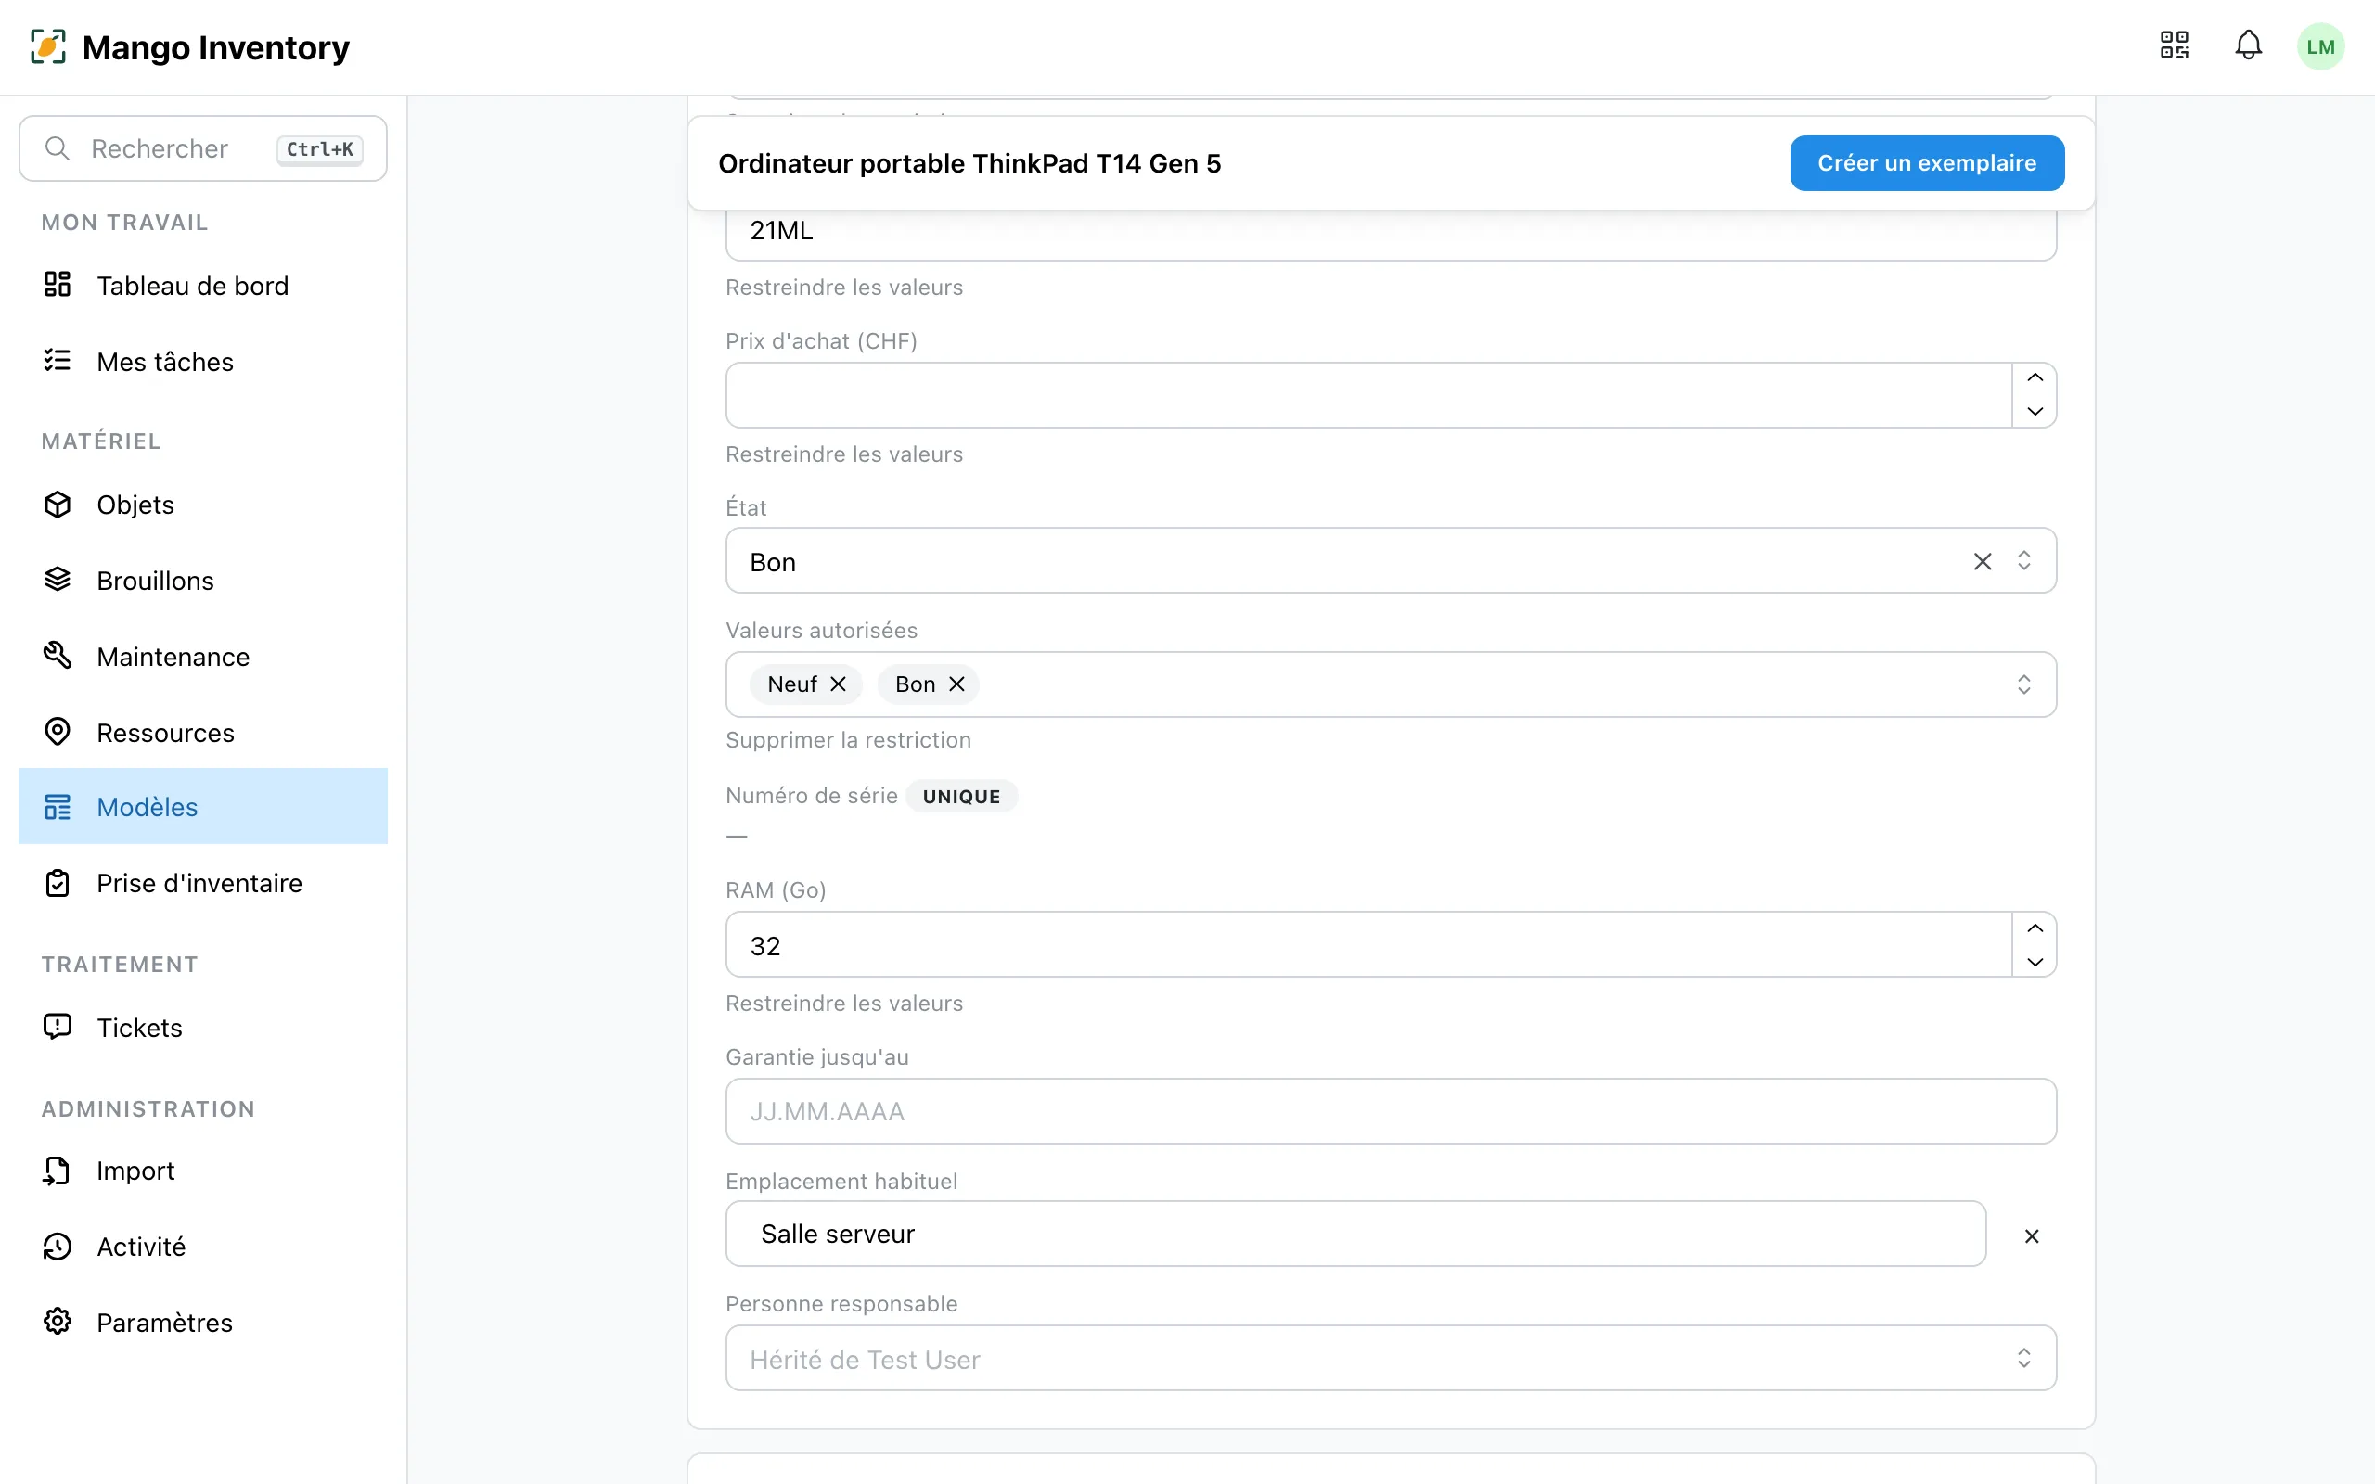Image resolution: width=2375 pixels, height=1484 pixels.
Task: Decrease the Prix d'achat value
Action: pyautogui.click(x=2035, y=411)
